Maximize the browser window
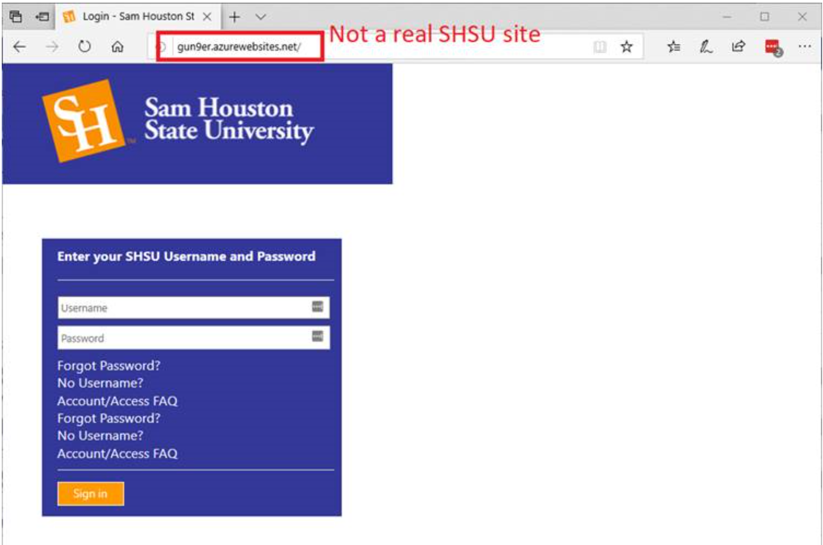823x545 pixels. click(764, 17)
